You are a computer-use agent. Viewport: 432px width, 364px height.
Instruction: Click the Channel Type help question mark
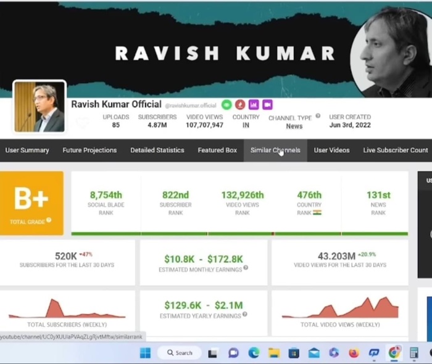point(318,115)
